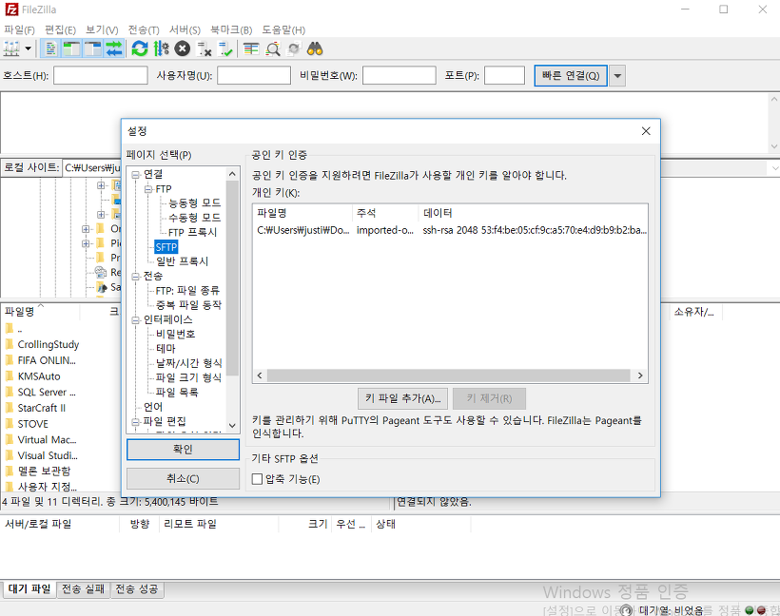The width and height of the screenshot is (780, 616).
Task: Select 수동형 모드 in settings tree
Action: tap(194, 218)
